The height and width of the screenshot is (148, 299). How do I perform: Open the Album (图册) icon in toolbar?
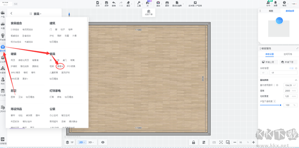[x=167, y=3]
